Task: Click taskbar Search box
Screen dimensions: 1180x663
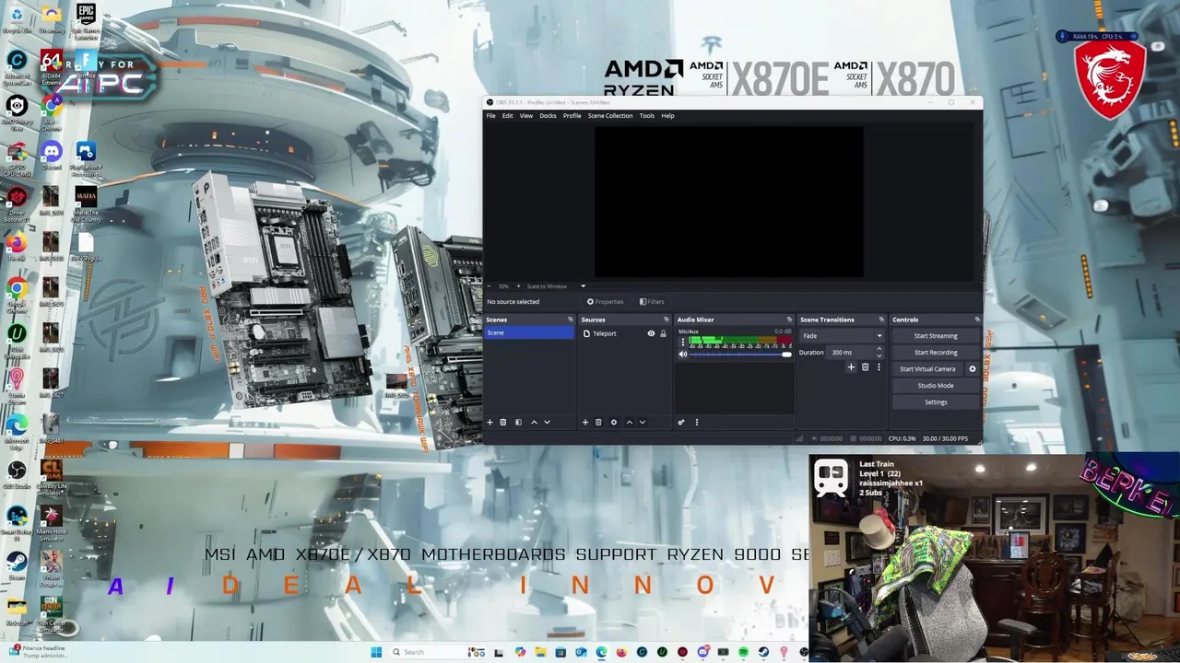Action: (438, 652)
